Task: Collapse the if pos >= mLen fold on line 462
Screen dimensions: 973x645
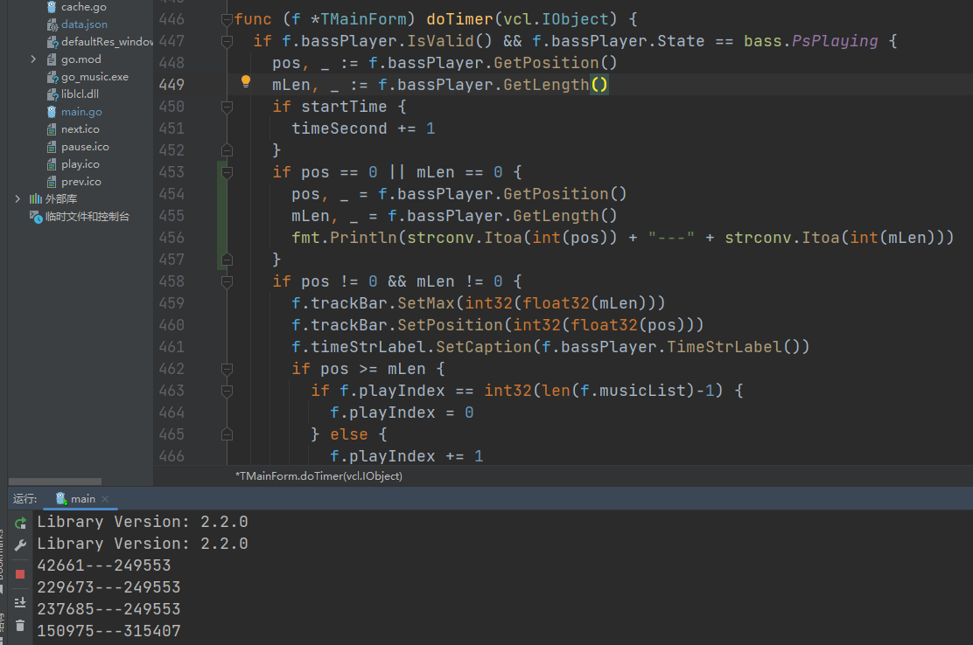Action: (227, 370)
